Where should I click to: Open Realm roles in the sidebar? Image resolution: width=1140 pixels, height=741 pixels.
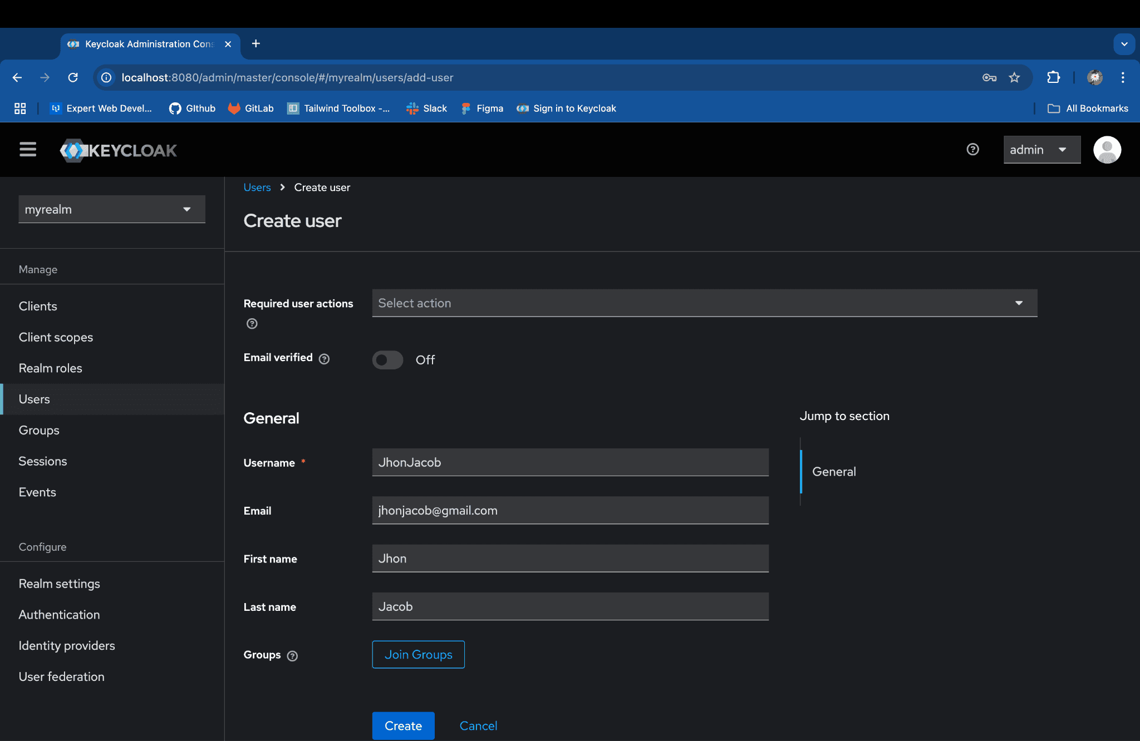click(50, 368)
